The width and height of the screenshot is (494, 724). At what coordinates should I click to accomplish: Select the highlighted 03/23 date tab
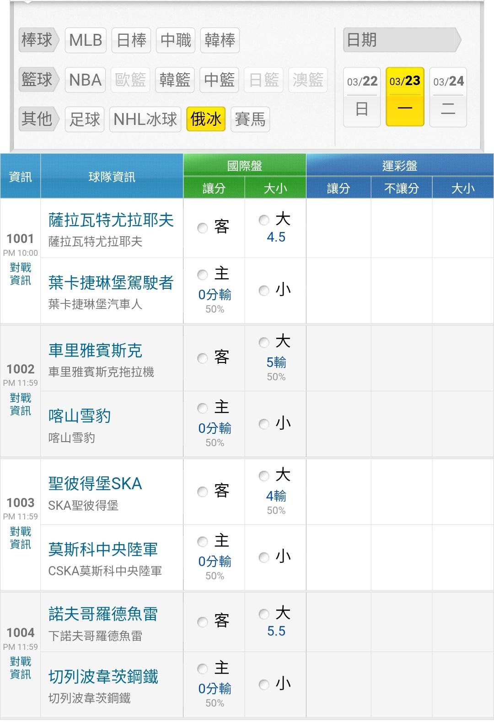[405, 97]
